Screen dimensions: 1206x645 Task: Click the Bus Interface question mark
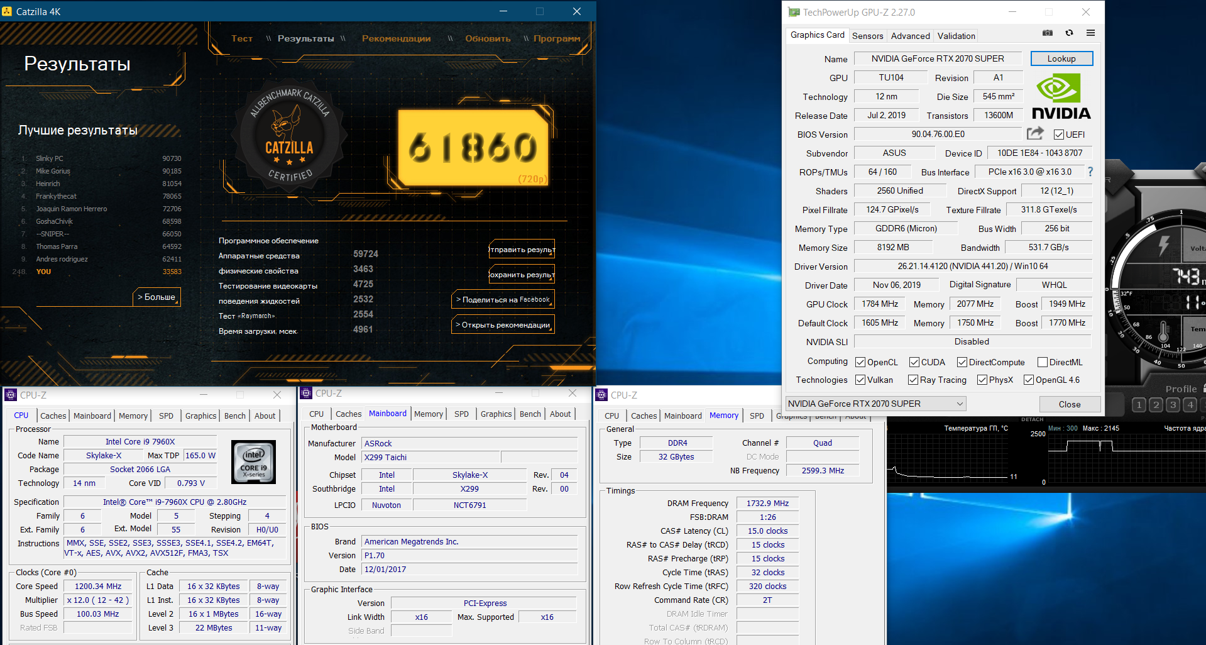coord(1090,172)
